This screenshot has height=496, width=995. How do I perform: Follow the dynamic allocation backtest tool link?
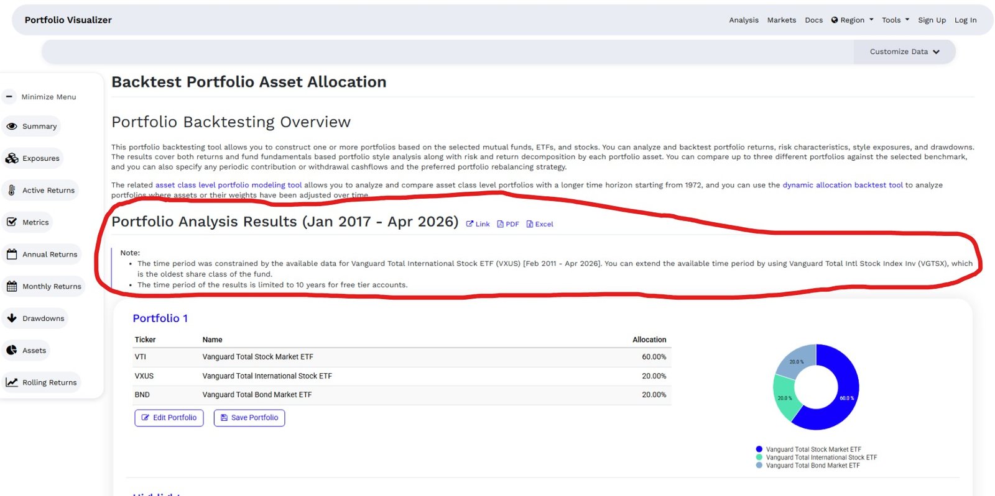tap(843, 185)
